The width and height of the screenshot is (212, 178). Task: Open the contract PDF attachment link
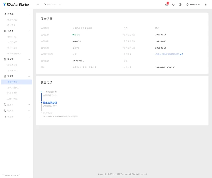pyautogui.click(x=169, y=54)
